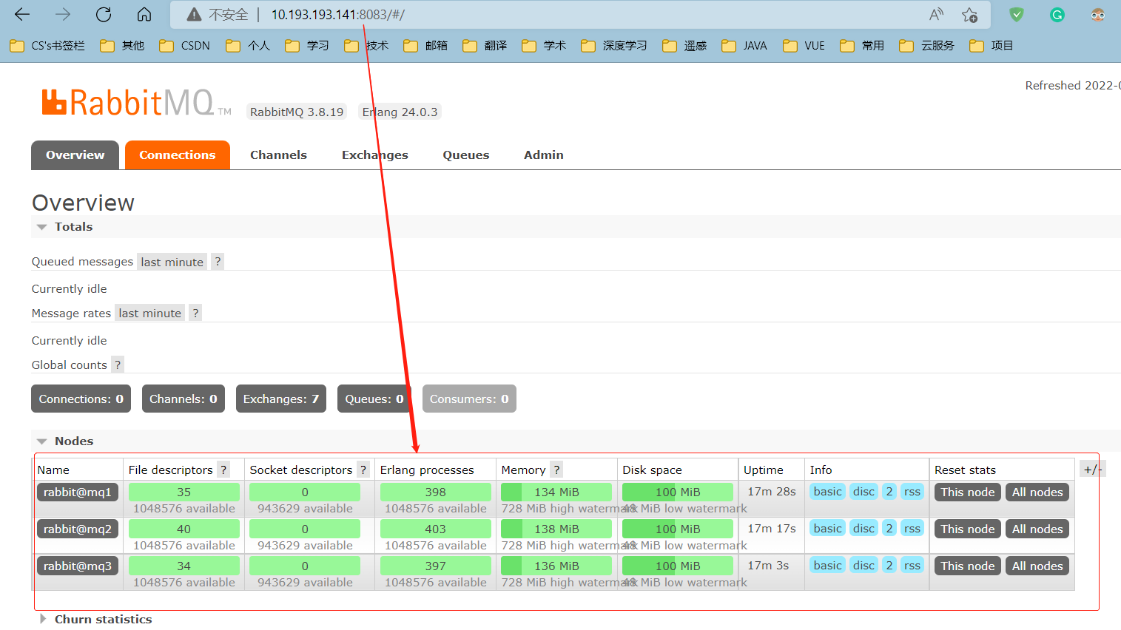Image resolution: width=1121 pixels, height=630 pixels.
Task: Open the 学术 bookmark folder
Action: (544, 46)
